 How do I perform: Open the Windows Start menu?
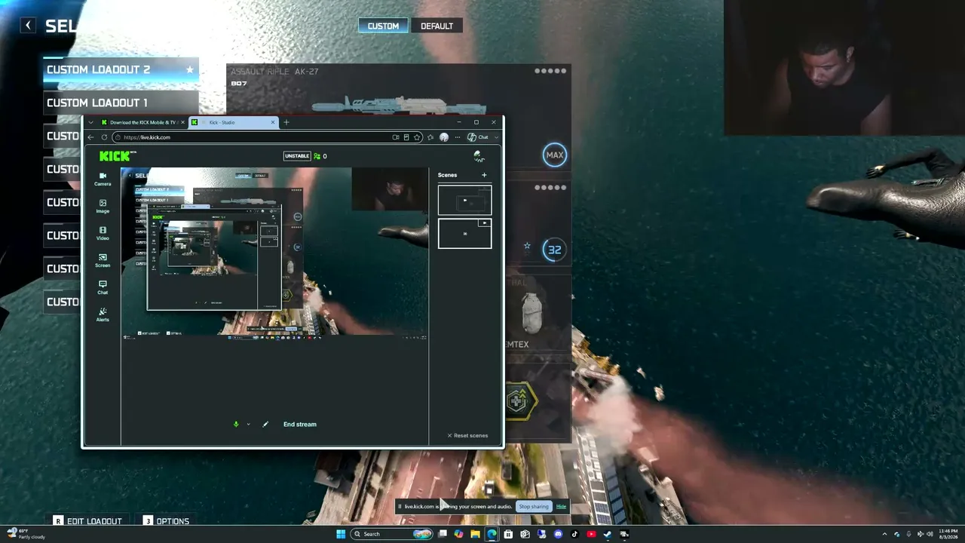(x=341, y=534)
